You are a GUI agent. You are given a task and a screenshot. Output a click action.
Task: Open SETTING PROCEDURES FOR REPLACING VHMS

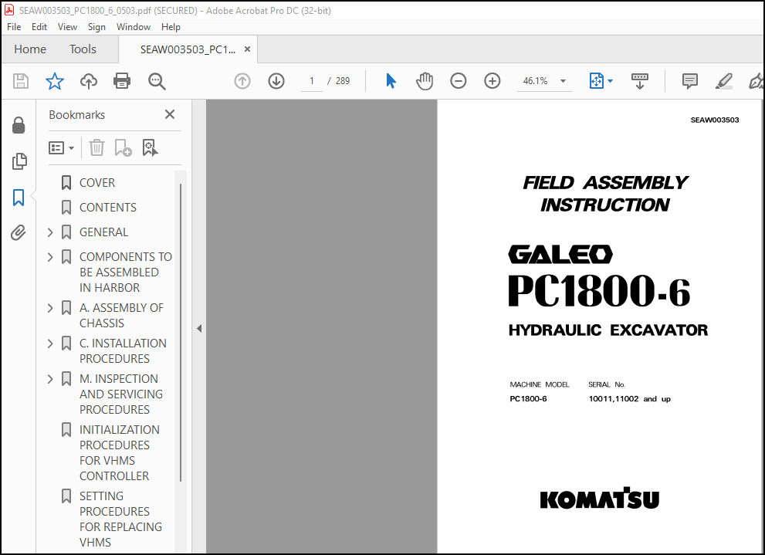(120, 519)
